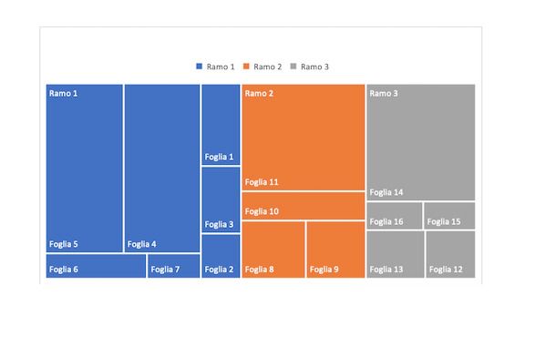Screen dimensions: 556x337
Task: Select the Foglia 5 treemap block
Action: (85, 168)
